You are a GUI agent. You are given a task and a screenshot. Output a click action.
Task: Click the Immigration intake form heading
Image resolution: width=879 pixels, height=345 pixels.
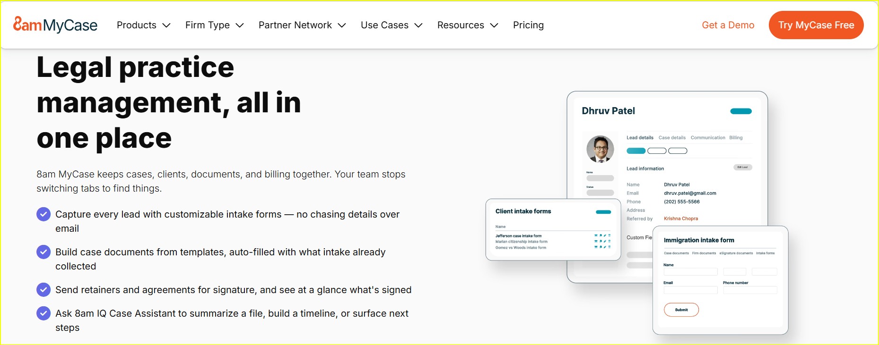pyautogui.click(x=699, y=240)
